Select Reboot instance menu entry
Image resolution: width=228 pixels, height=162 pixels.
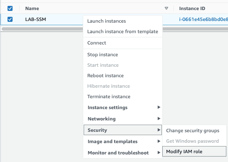pyautogui.click(x=123, y=76)
